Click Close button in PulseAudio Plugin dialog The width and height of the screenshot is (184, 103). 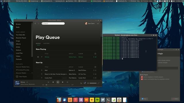tap(175, 99)
